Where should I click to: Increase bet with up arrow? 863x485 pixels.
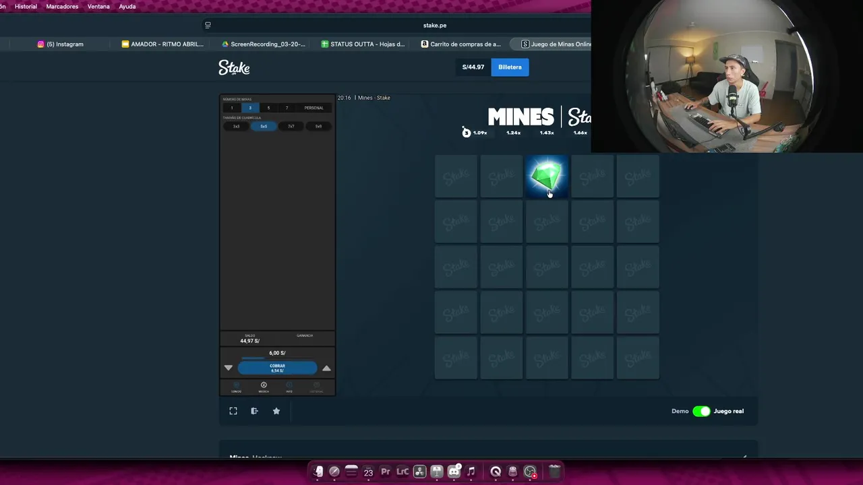tap(326, 368)
